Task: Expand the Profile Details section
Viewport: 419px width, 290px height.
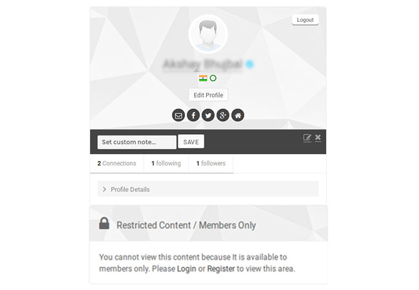Action: [208, 189]
